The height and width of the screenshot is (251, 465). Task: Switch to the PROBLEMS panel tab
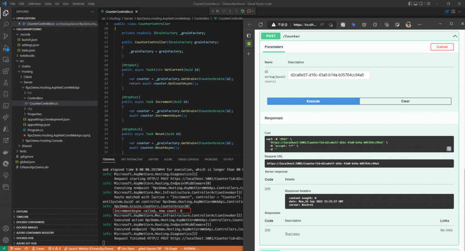pos(211,159)
